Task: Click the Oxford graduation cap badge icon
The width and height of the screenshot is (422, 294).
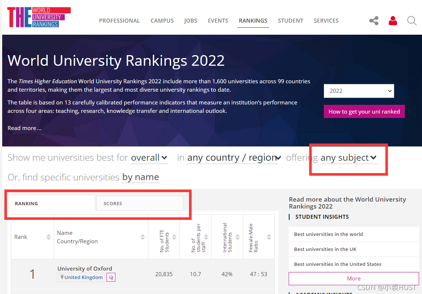Action: tap(111, 277)
